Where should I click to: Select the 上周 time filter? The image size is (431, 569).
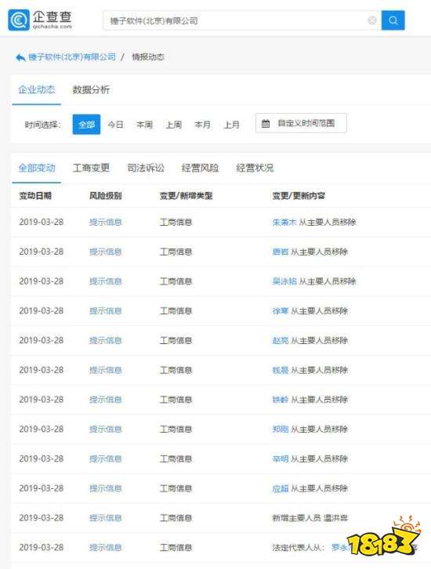(173, 125)
